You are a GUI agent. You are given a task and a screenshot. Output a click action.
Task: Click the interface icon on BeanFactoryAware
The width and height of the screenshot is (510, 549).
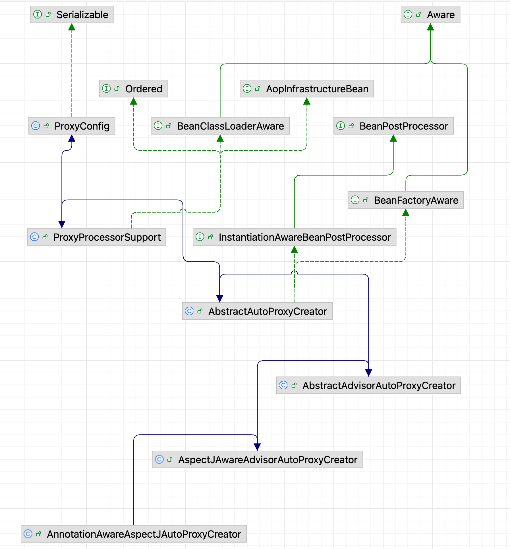pos(355,200)
